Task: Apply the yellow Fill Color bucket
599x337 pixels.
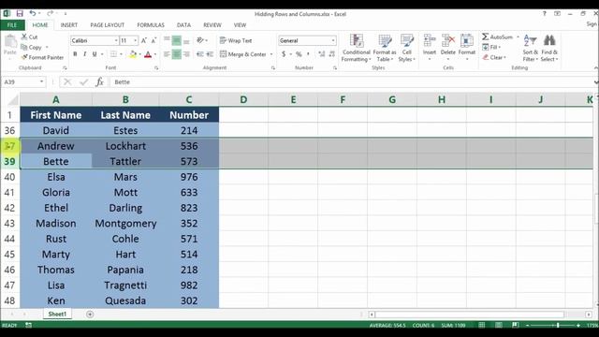Action: tap(133, 54)
